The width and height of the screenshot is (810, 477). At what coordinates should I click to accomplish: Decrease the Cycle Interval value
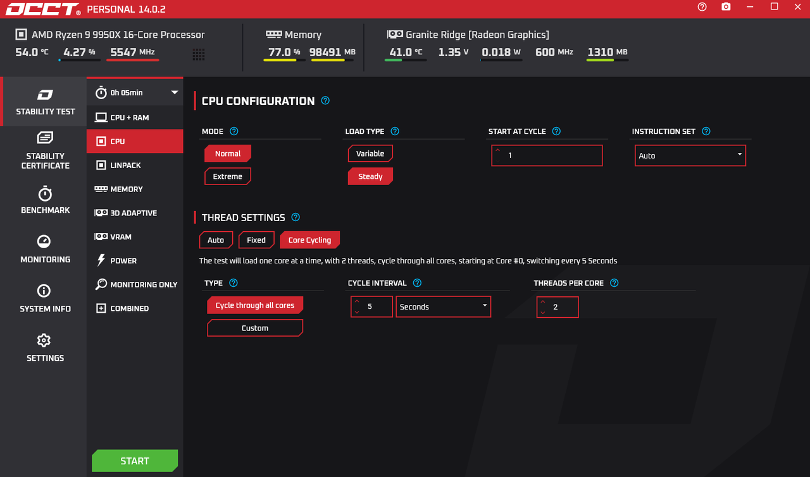356,311
